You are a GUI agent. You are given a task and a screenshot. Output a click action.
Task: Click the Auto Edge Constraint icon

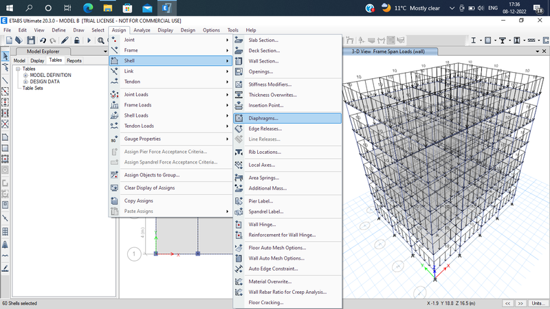point(239,268)
